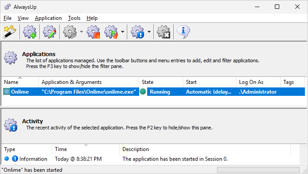Click the .\Administrator log on cell
308x174 pixels.
coord(258,92)
